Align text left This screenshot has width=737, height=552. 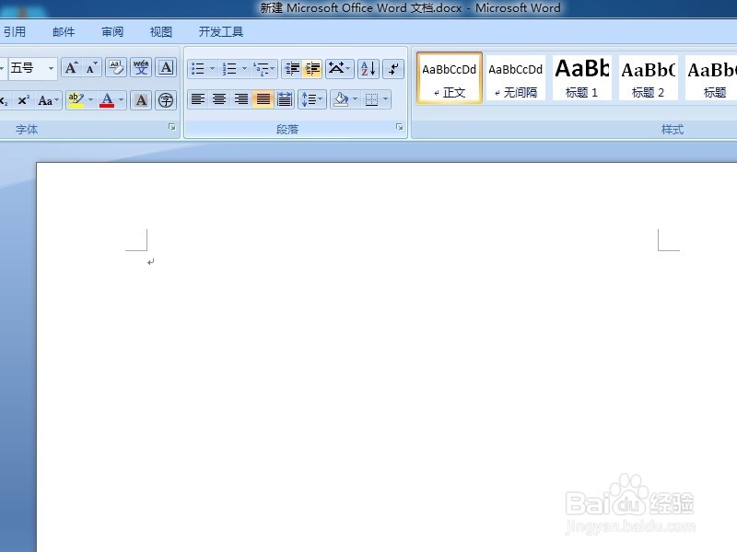point(198,99)
